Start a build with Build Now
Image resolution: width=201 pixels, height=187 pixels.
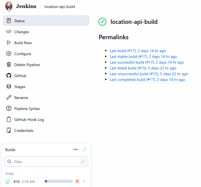click(x=23, y=43)
